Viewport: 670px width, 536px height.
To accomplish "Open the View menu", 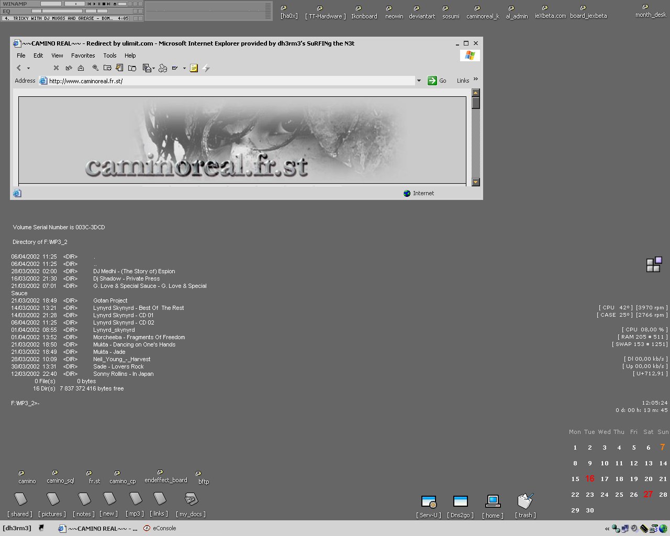I will (57, 55).
